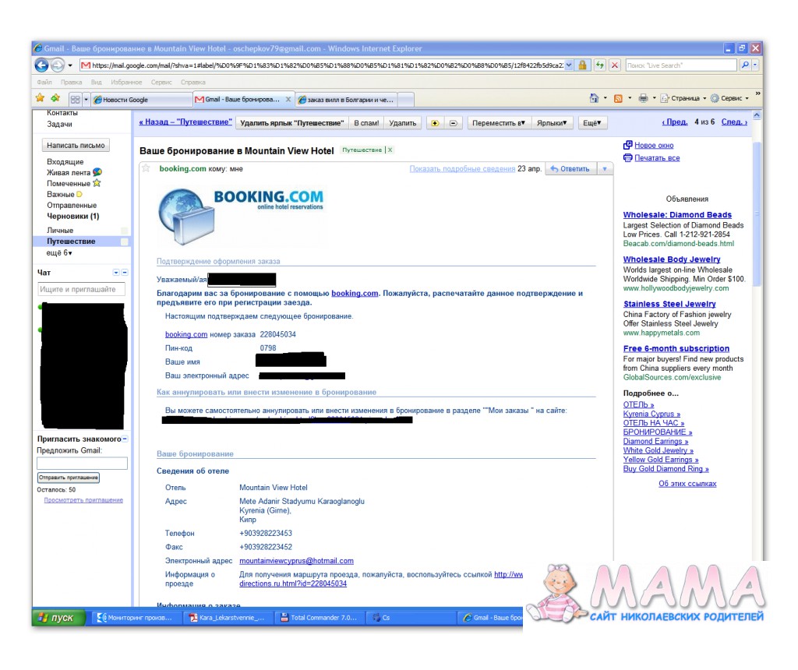Click the Home icon in IE toolbar
The image size is (798, 670).
click(595, 98)
